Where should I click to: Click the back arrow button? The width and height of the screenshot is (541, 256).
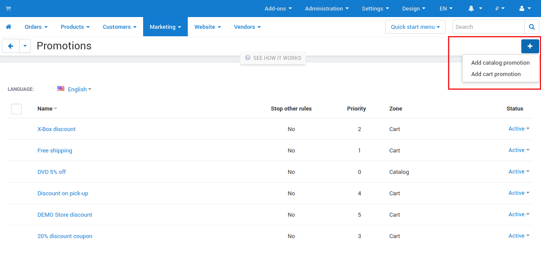tap(11, 46)
